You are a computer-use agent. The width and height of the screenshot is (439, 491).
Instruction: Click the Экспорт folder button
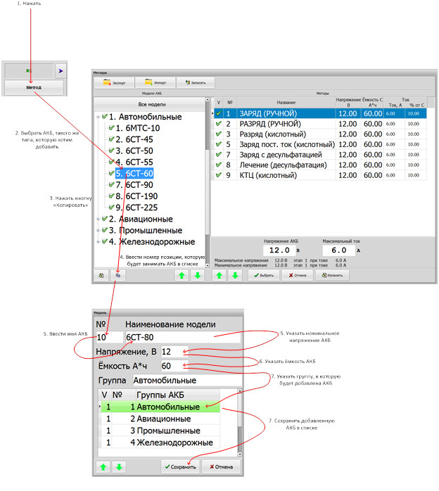point(115,82)
